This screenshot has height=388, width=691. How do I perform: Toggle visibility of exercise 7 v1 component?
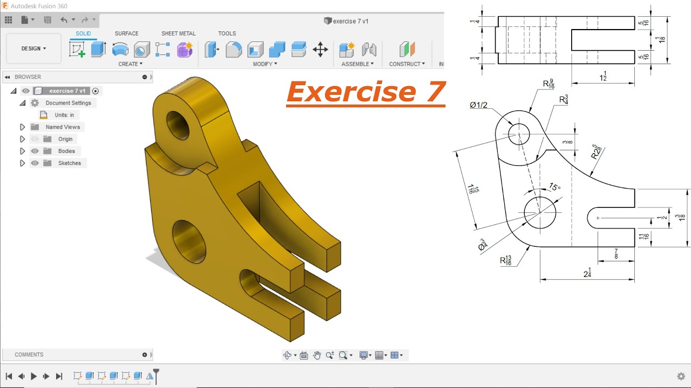coord(25,91)
